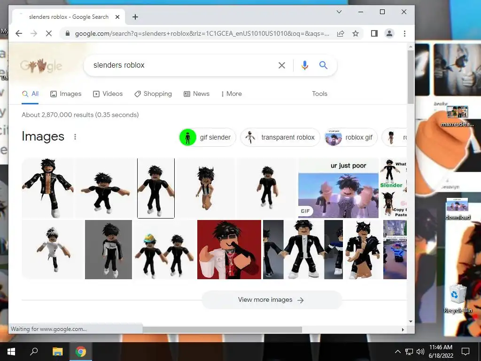The height and width of the screenshot is (361, 481).
Task: Switch to the News tab
Action: tap(196, 94)
